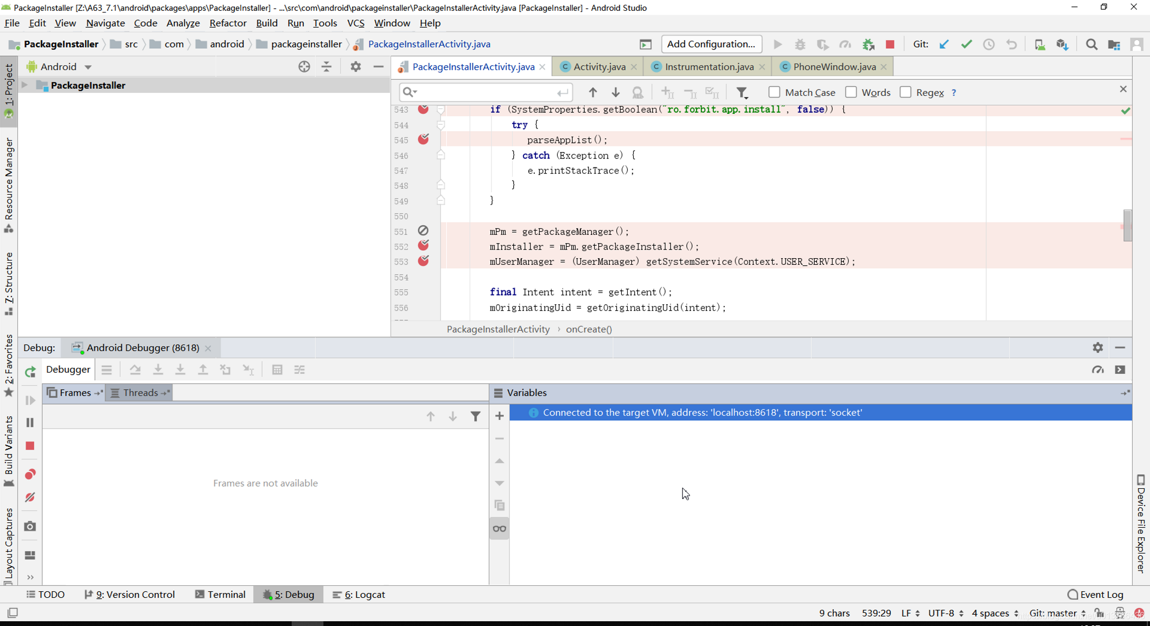Open the Build menu
1150x626 pixels.
pyautogui.click(x=267, y=22)
